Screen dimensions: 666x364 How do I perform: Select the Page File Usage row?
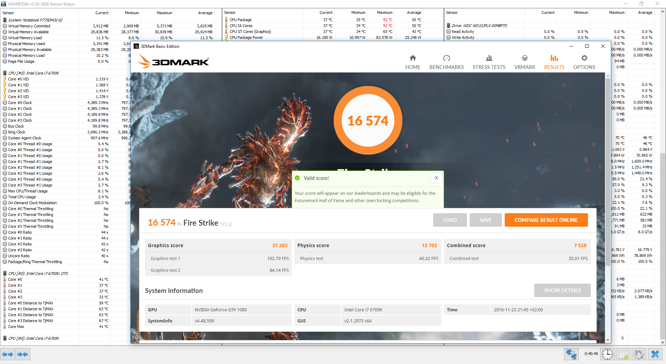[x=66, y=61]
